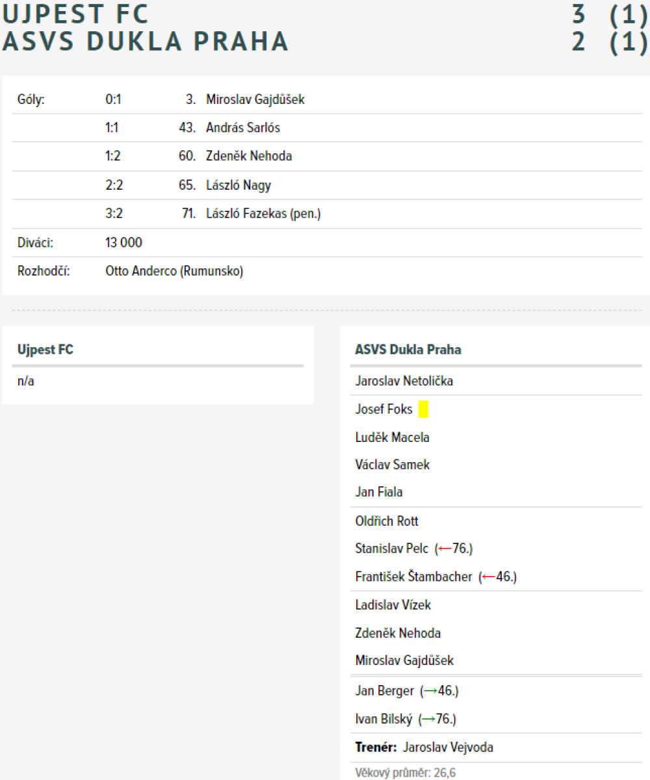Open Václav Samek's player entry
650x780 pixels.
[x=392, y=465]
